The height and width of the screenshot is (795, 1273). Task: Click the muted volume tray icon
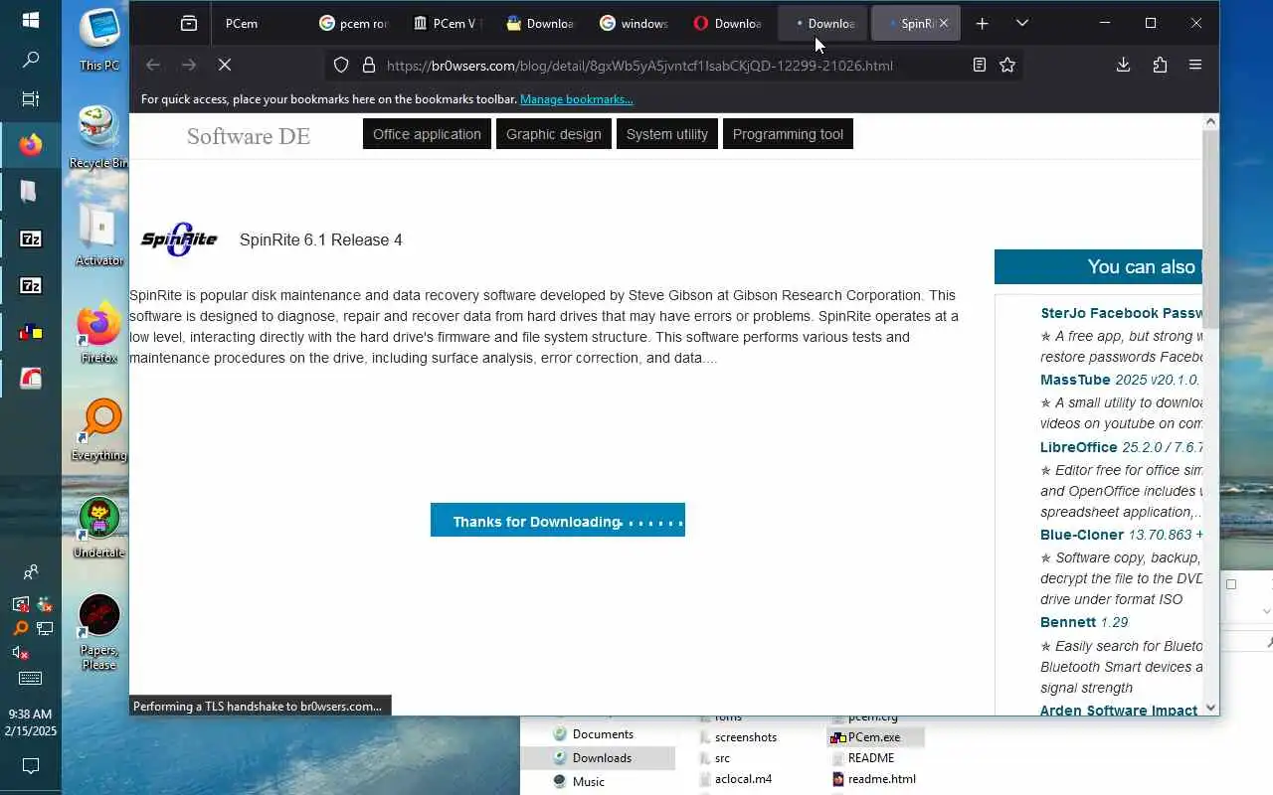point(20,653)
